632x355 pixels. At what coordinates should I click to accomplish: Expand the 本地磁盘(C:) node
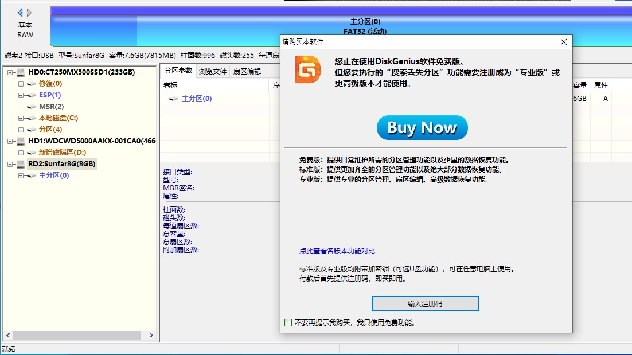click(21, 118)
